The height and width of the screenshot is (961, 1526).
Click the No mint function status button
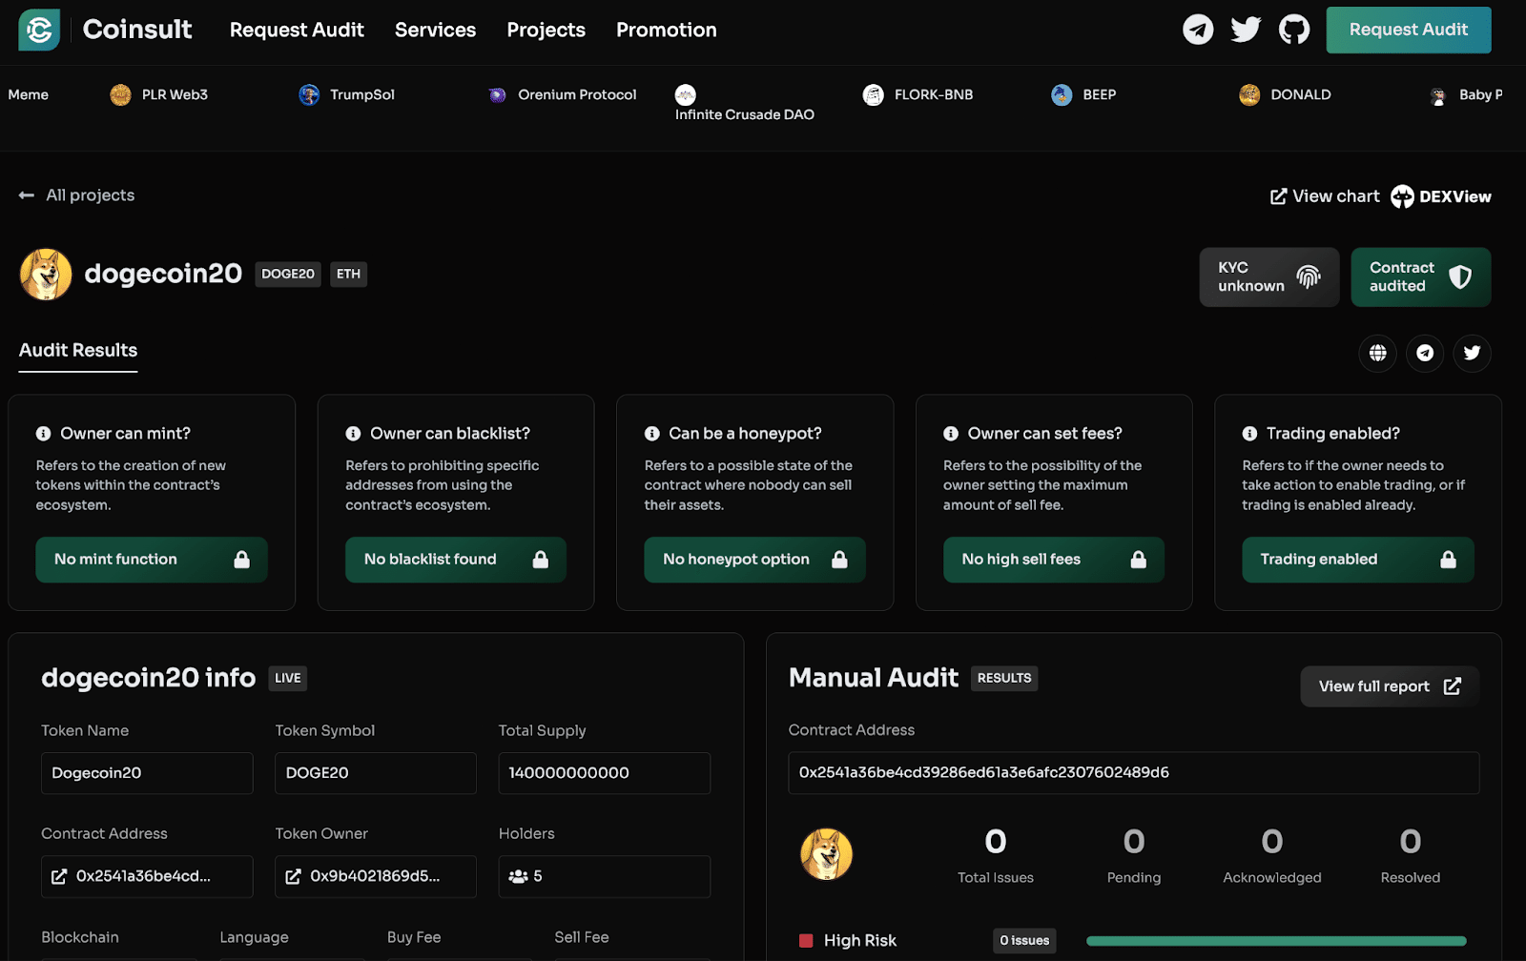(152, 560)
